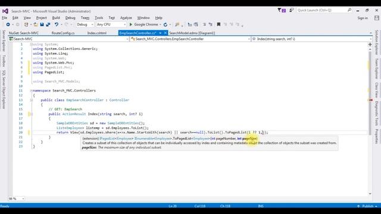Open the Class View side panel
381x214 pixels.
tap(377, 90)
